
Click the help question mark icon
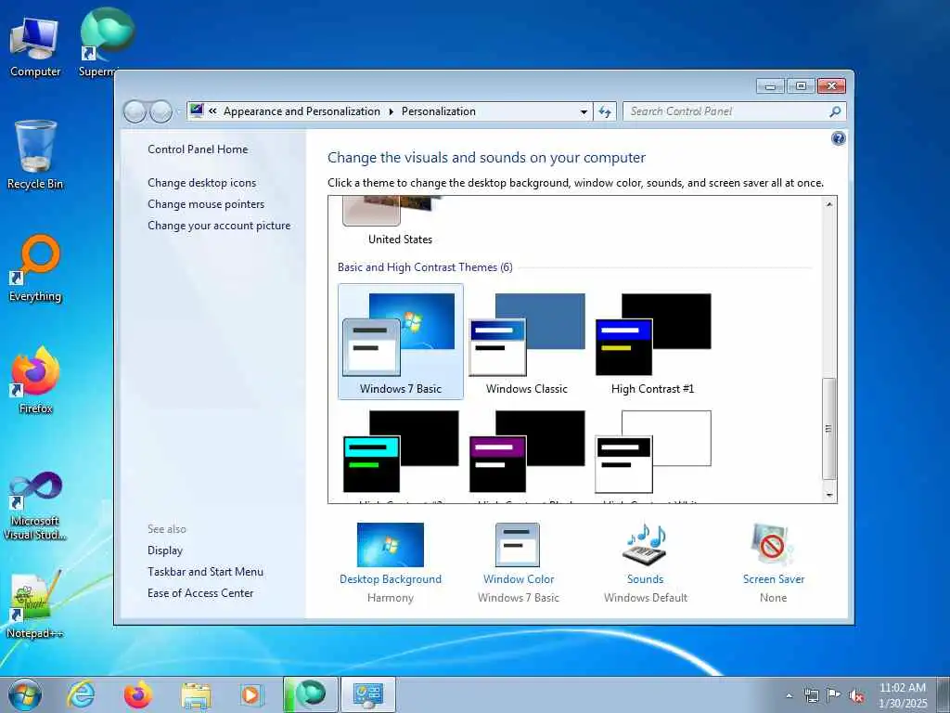838,139
